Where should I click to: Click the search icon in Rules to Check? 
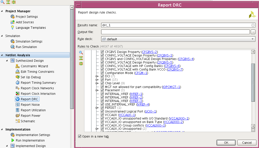pos(81,53)
